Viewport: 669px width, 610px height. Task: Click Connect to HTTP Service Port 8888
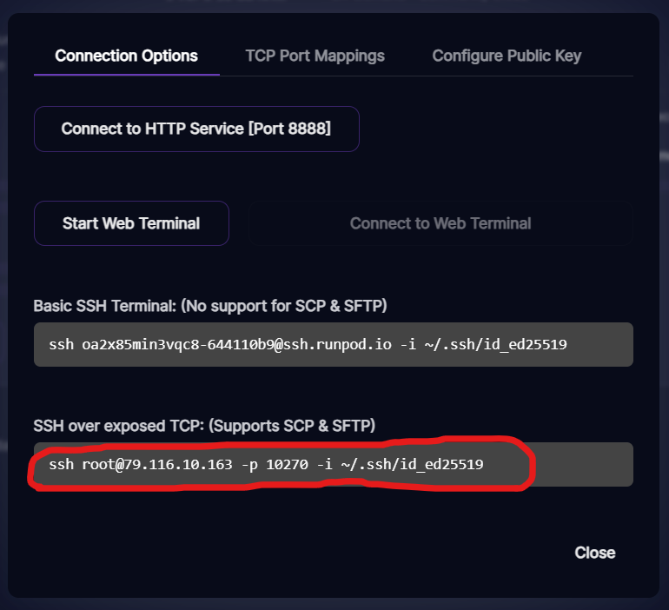[x=196, y=129]
